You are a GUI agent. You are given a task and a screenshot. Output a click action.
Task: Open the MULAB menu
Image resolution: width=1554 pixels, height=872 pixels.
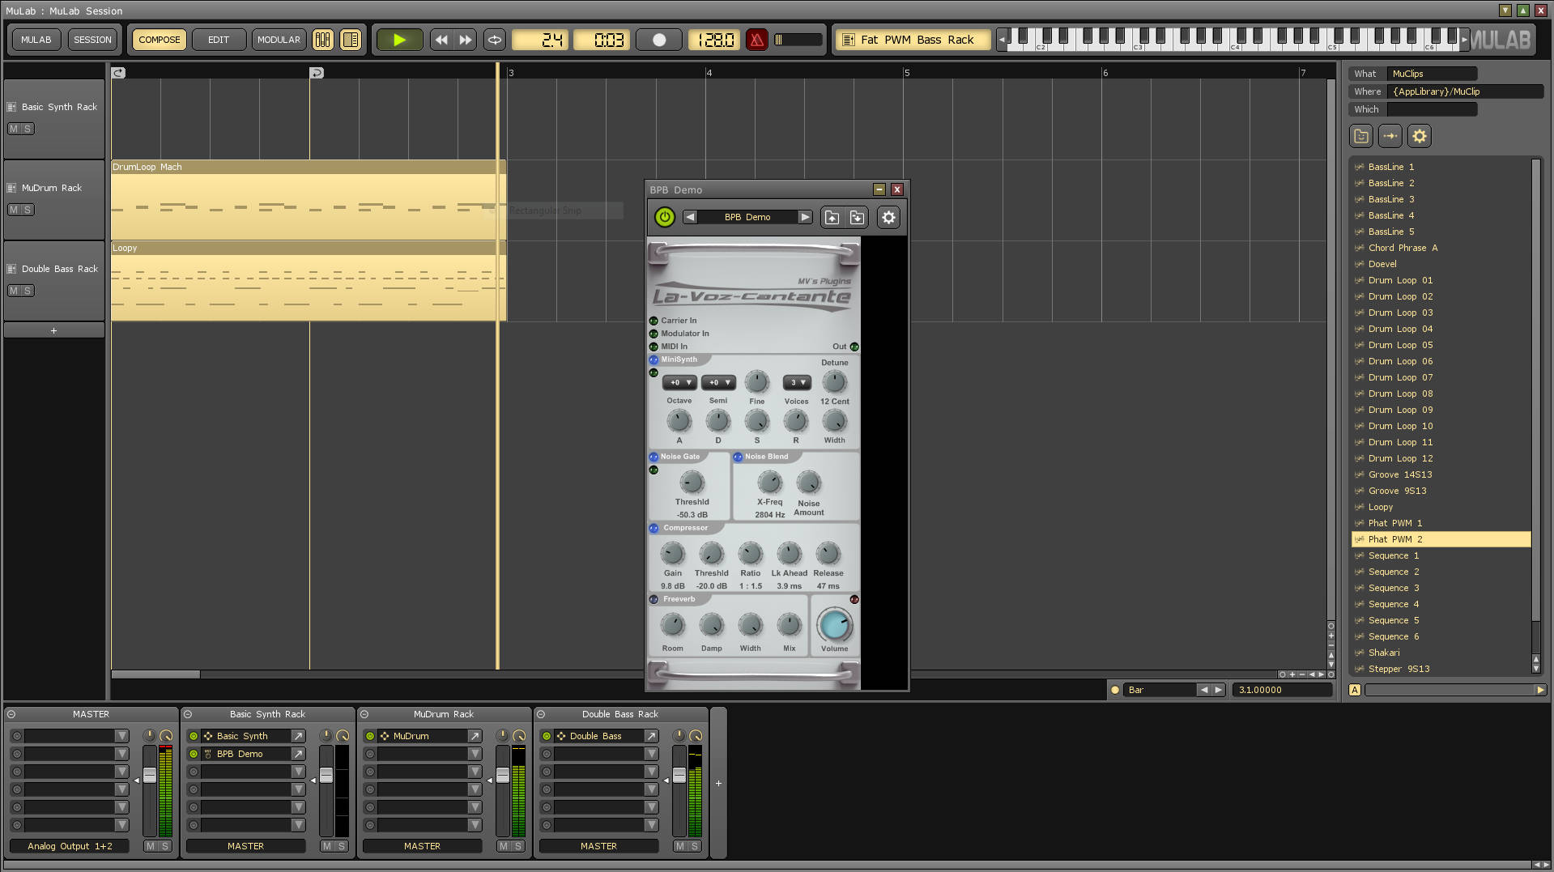click(36, 40)
